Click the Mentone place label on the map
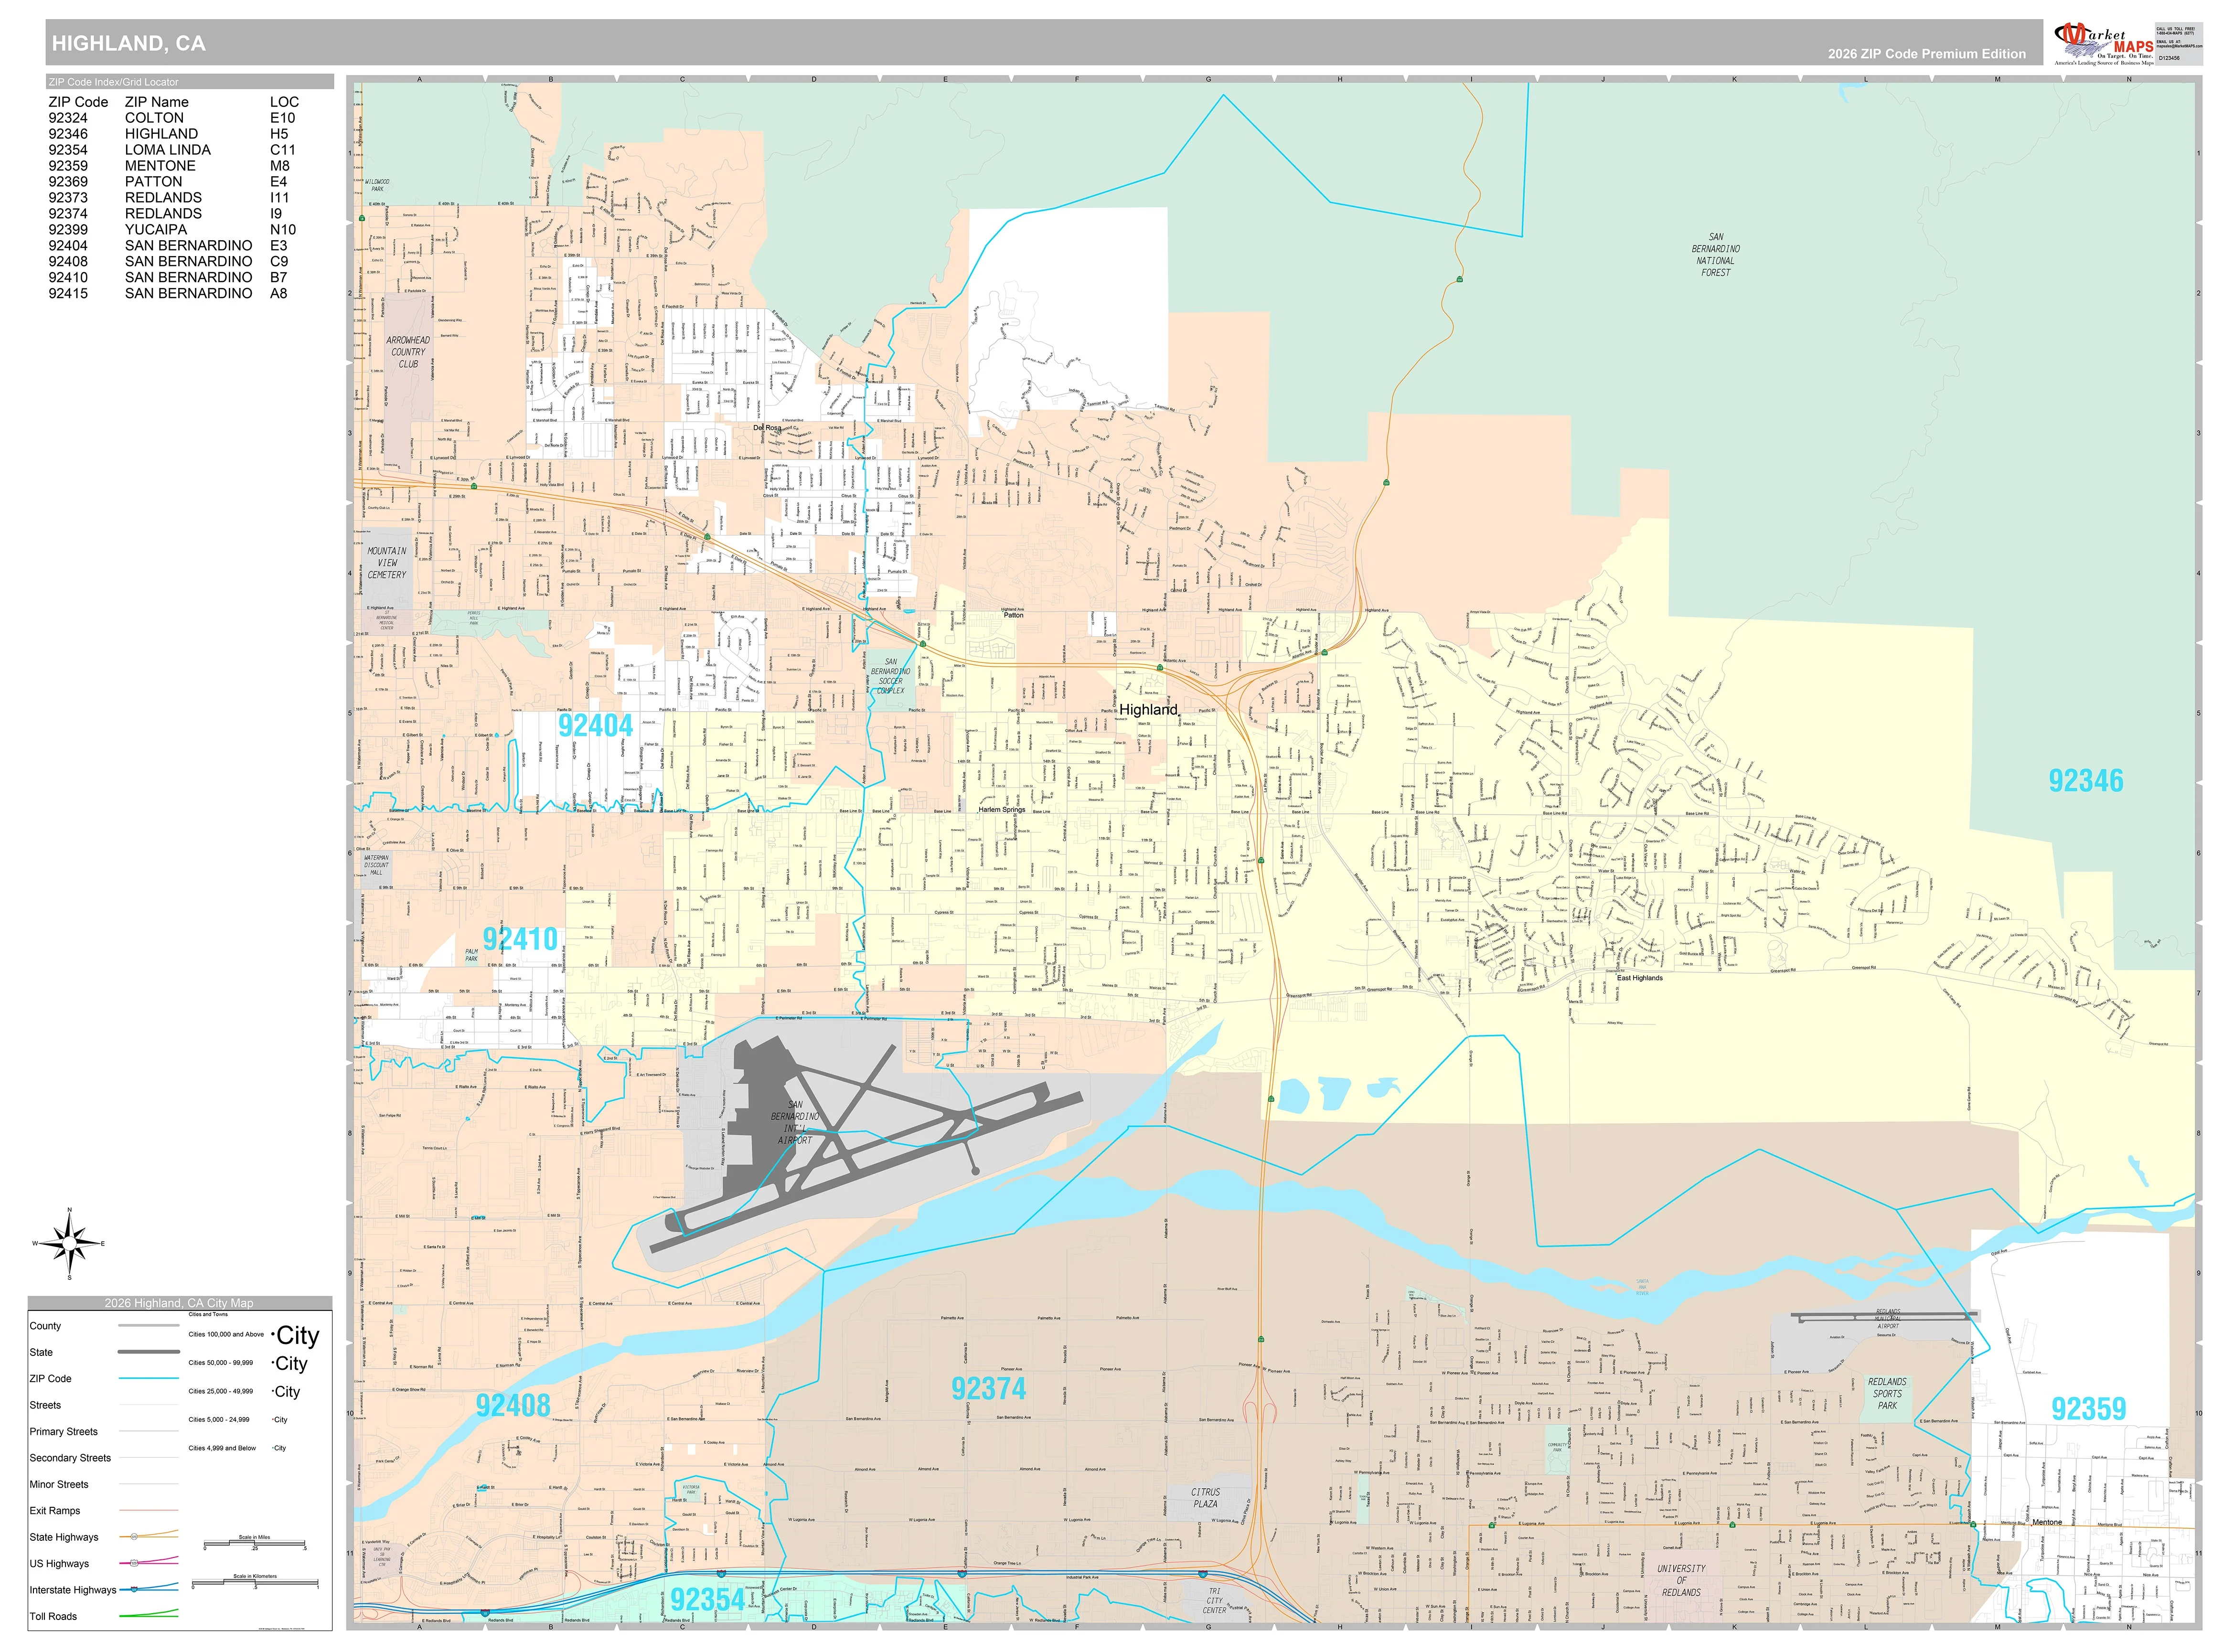This screenshot has height=1652, width=2234. point(2047,1523)
